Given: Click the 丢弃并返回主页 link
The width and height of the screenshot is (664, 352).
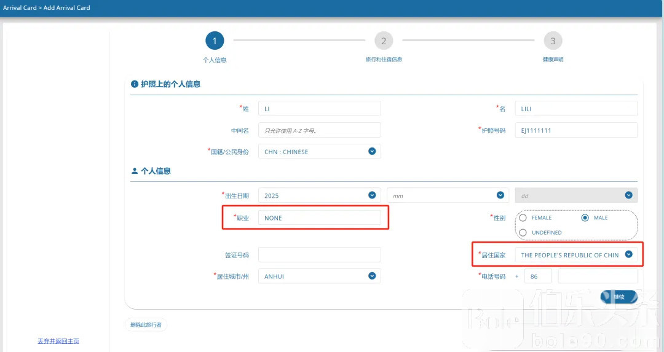Looking at the screenshot, I should pyautogui.click(x=58, y=341).
